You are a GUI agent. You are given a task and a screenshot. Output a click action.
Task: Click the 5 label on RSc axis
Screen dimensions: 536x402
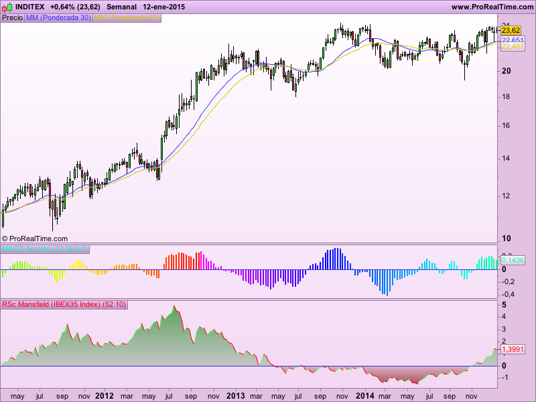click(505, 305)
